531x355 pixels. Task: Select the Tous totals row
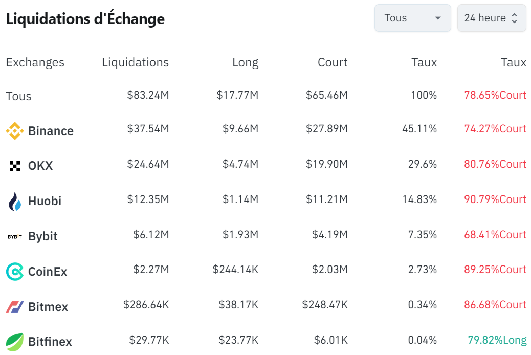pyautogui.click(x=18, y=96)
